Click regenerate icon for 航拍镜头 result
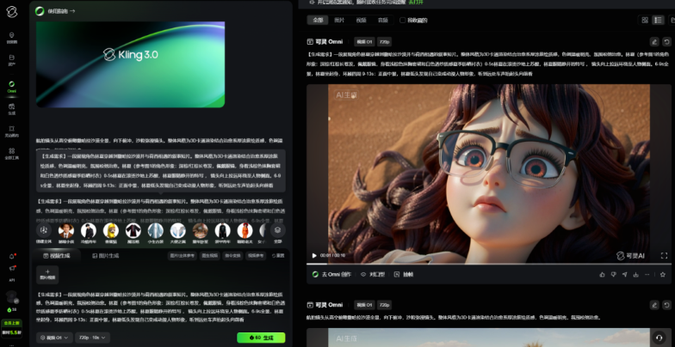Viewport: 675px width, 347px height. coord(666,305)
